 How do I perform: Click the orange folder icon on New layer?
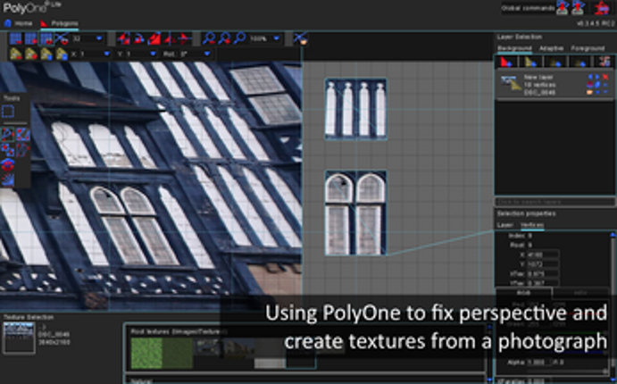(589, 92)
